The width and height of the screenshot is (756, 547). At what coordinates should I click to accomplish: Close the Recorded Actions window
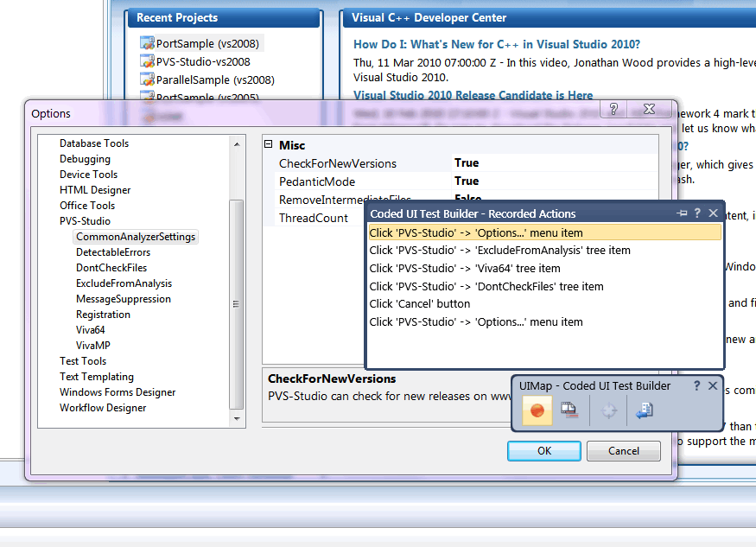713,213
